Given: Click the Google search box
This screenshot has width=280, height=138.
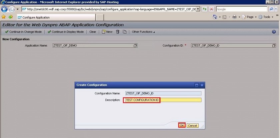Looking at the screenshot, I should tap(242, 9).
